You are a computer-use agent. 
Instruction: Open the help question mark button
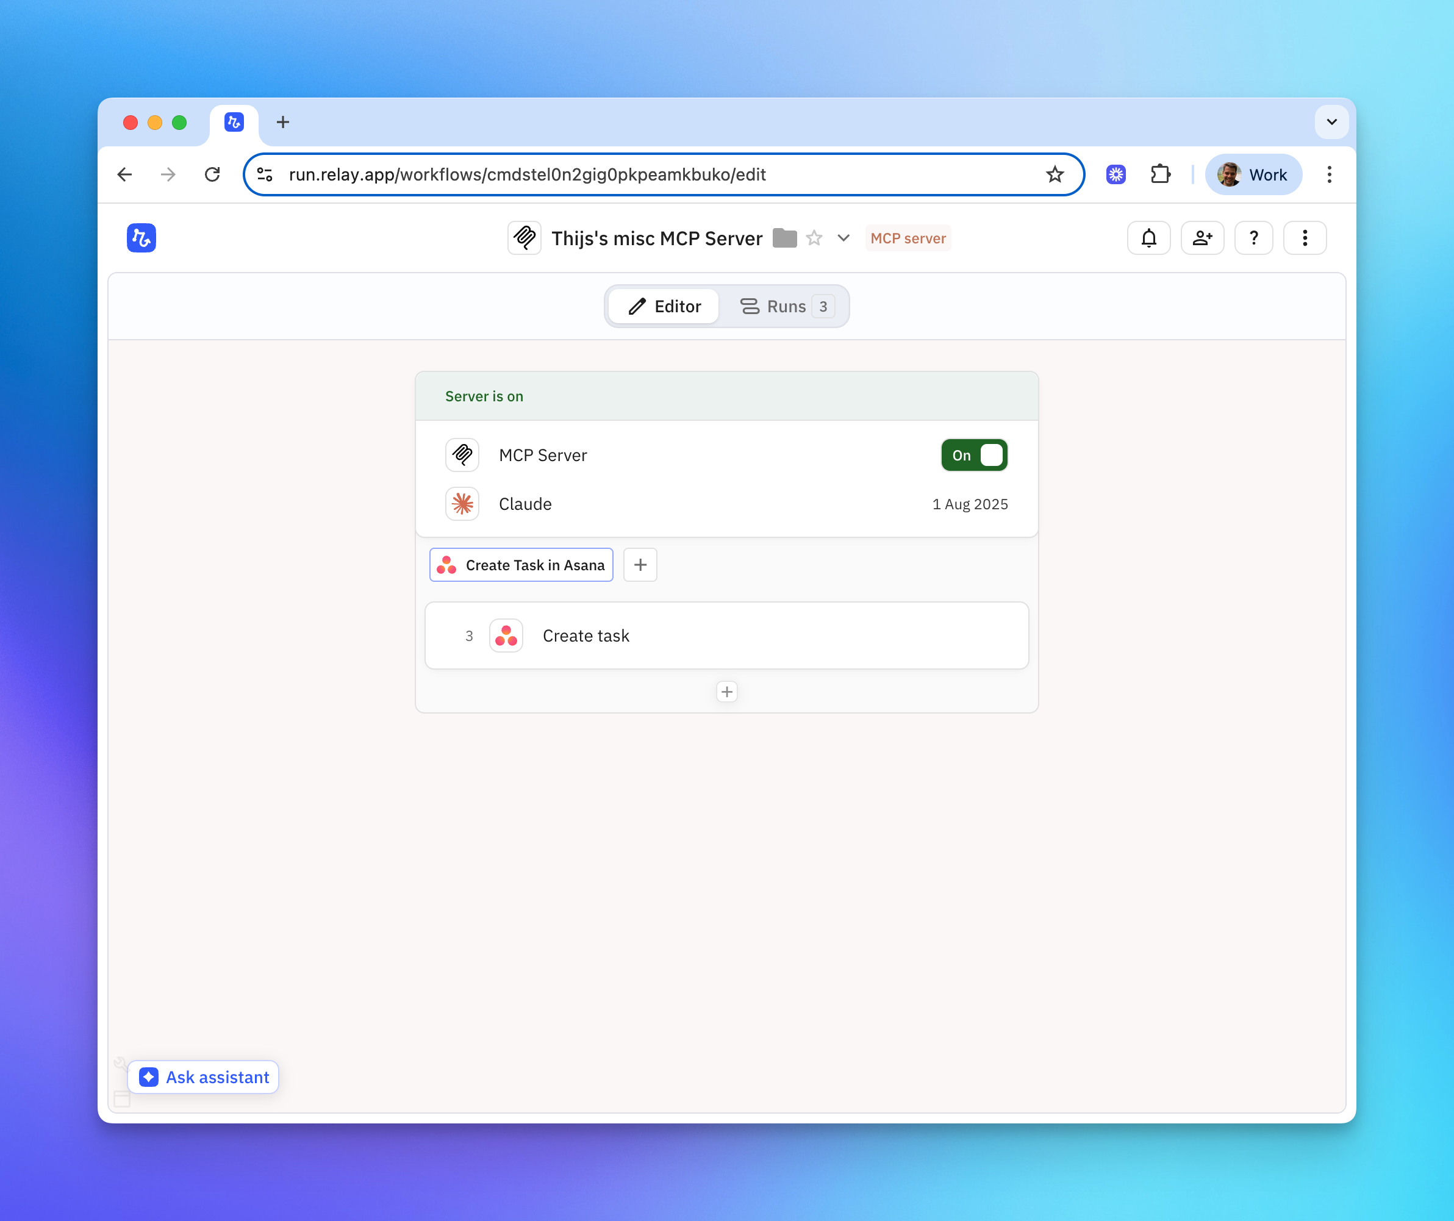click(x=1253, y=238)
